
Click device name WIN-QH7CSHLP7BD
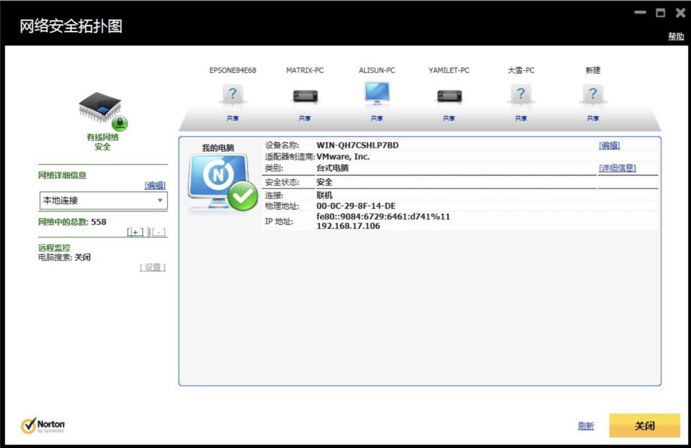click(x=357, y=145)
